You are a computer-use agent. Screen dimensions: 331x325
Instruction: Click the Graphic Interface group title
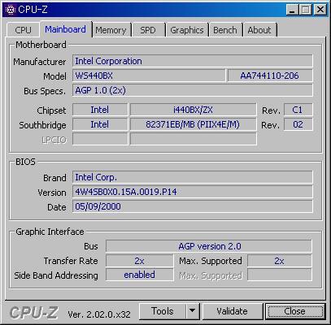pos(50,232)
